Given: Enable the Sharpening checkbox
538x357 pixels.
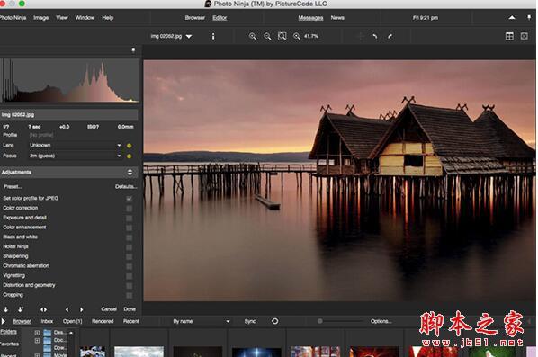Looking at the screenshot, I should pyautogui.click(x=129, y=256).
